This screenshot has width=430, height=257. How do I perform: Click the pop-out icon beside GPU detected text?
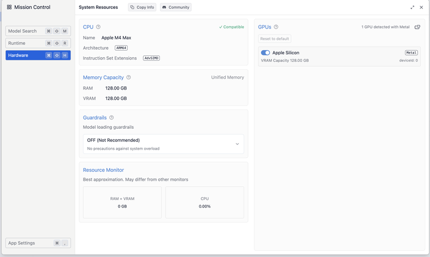[x=417, y=27]
